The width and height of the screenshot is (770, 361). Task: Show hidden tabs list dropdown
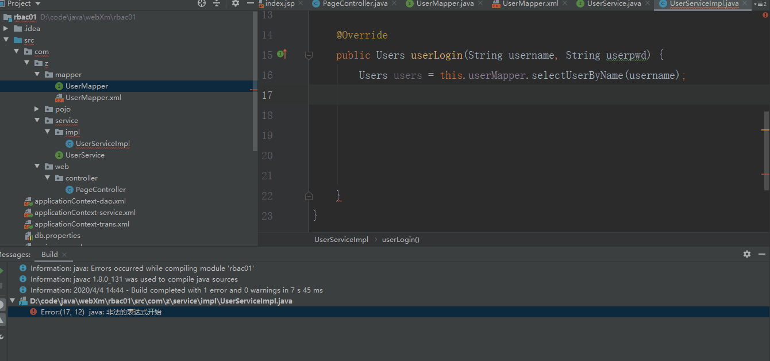click(x=760, y=4)
